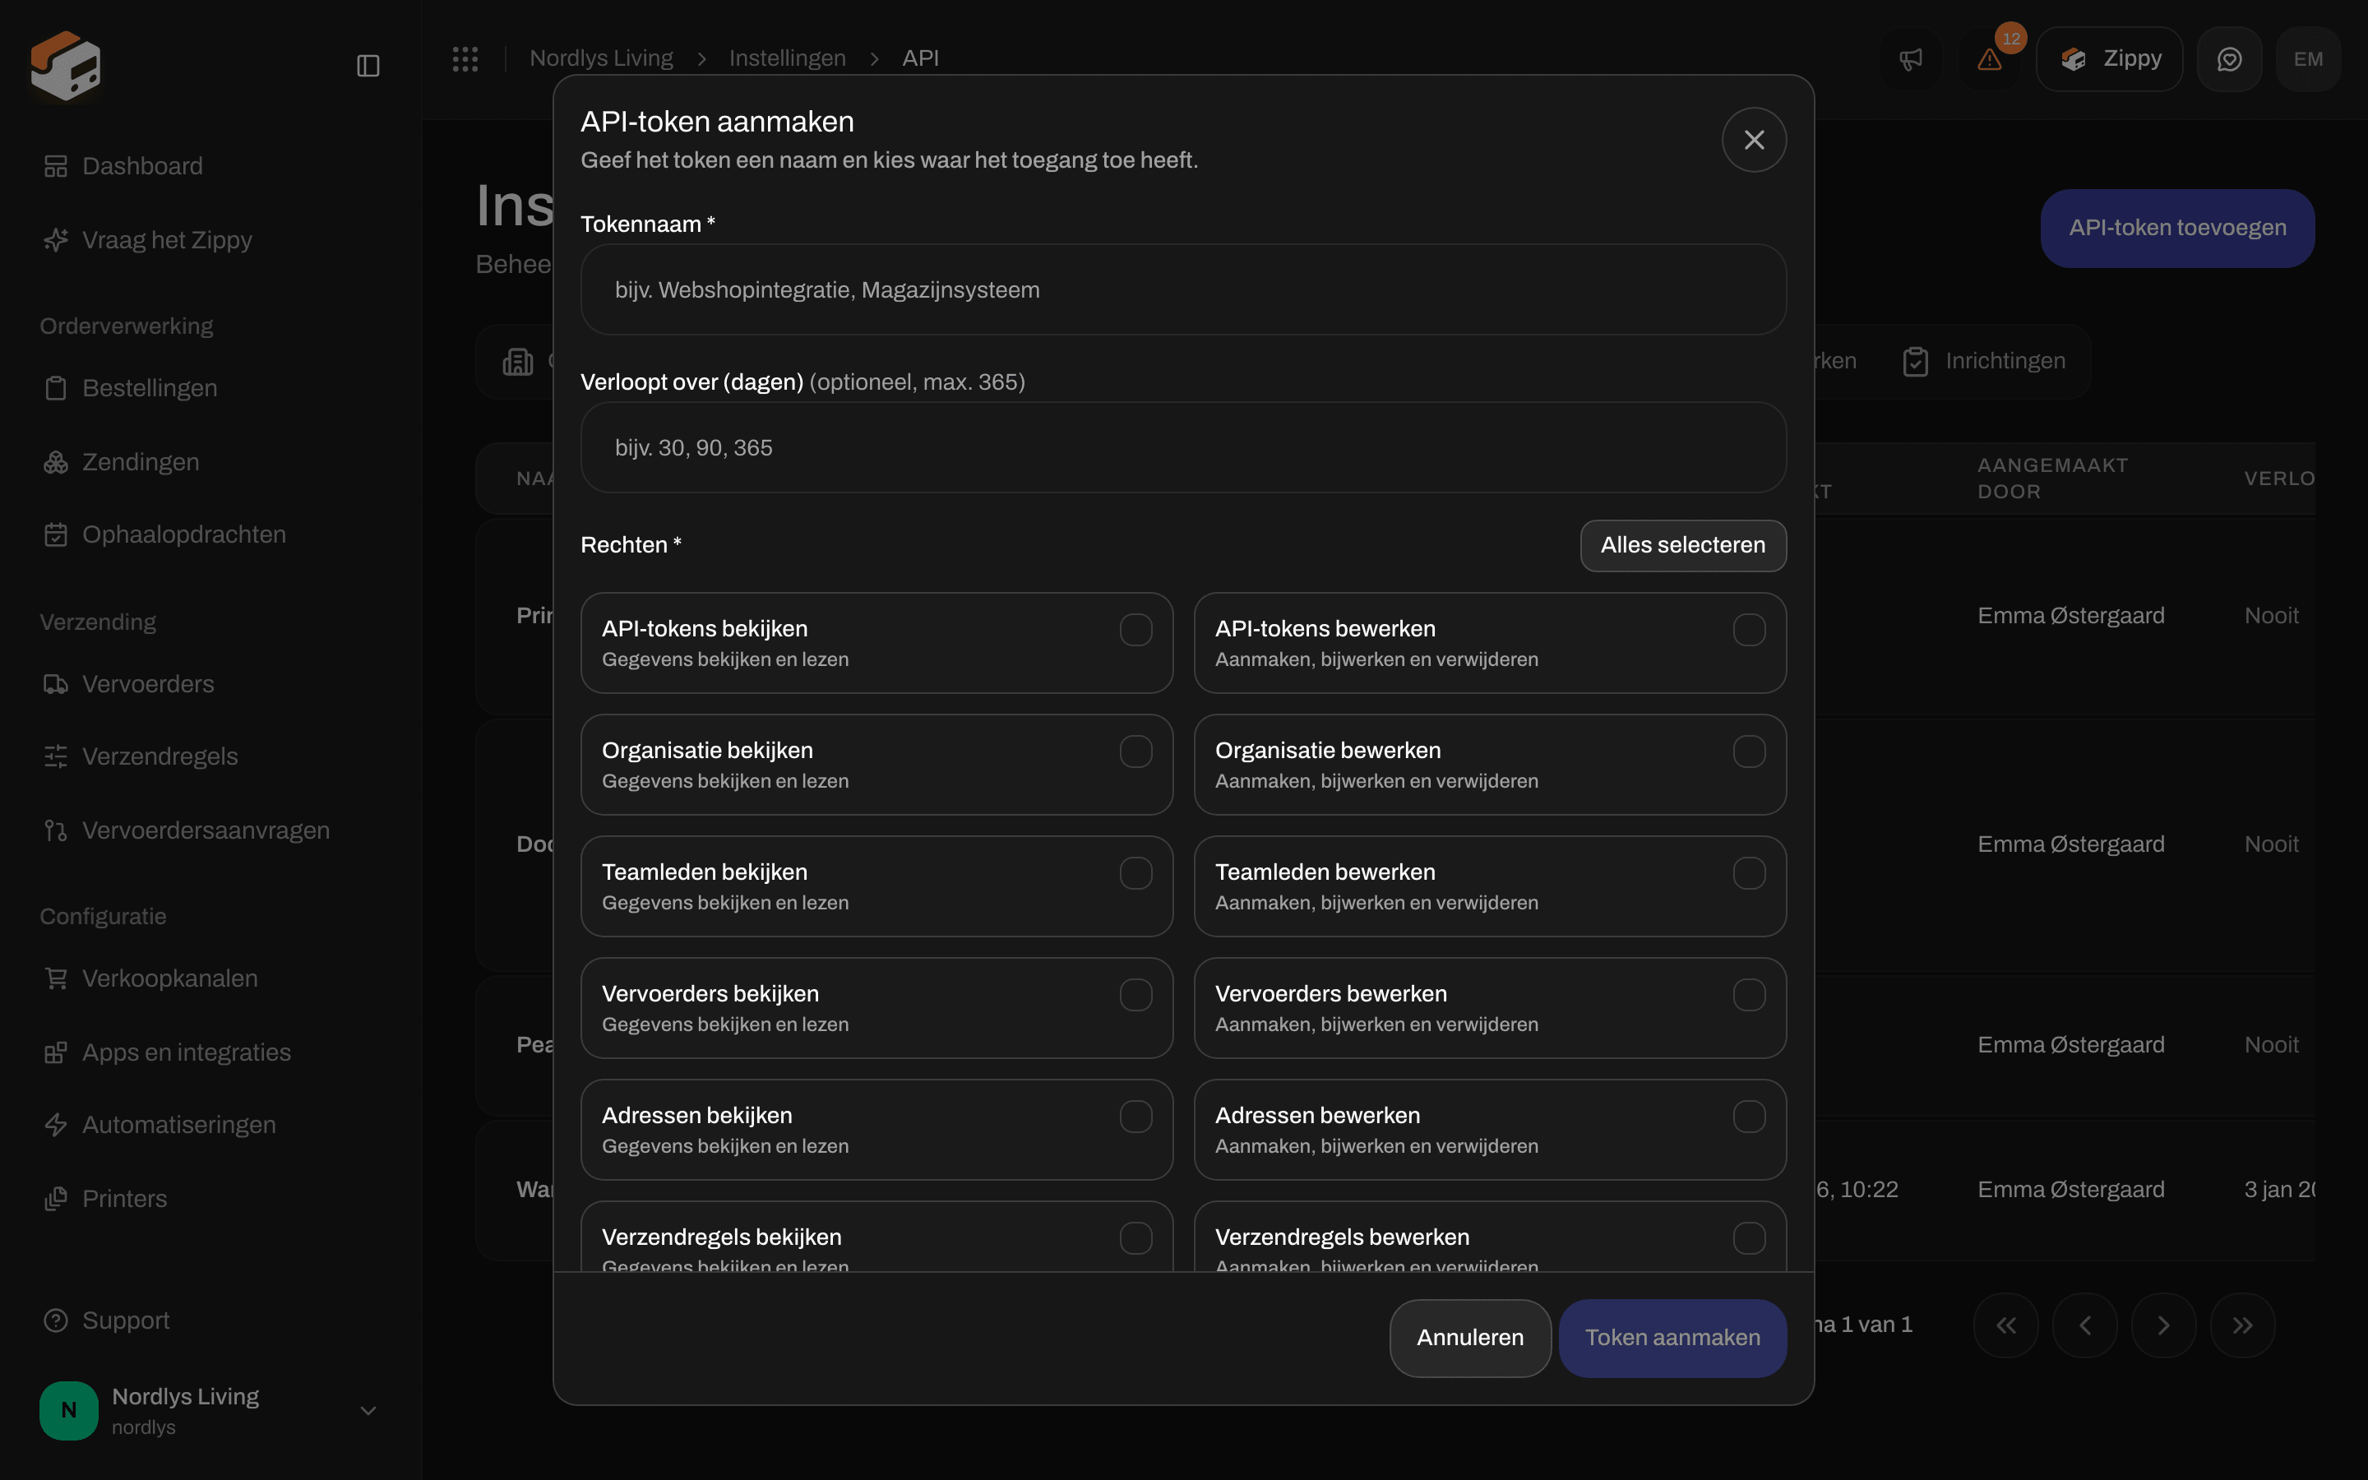Open Printers in sidebar

[x=104, y=1199]
